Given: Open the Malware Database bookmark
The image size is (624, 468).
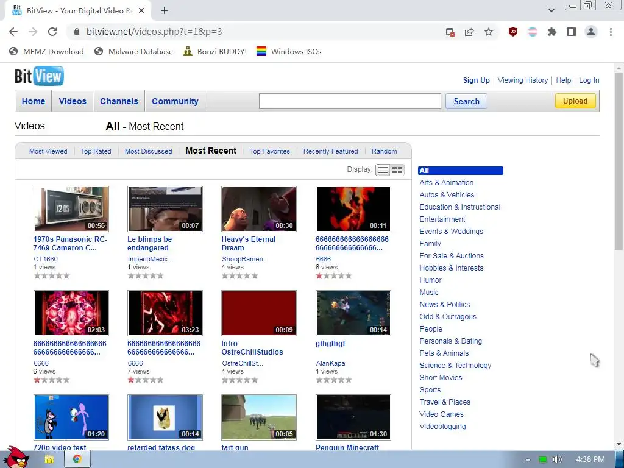Looking at the screenshot, I should click(133, 51).
